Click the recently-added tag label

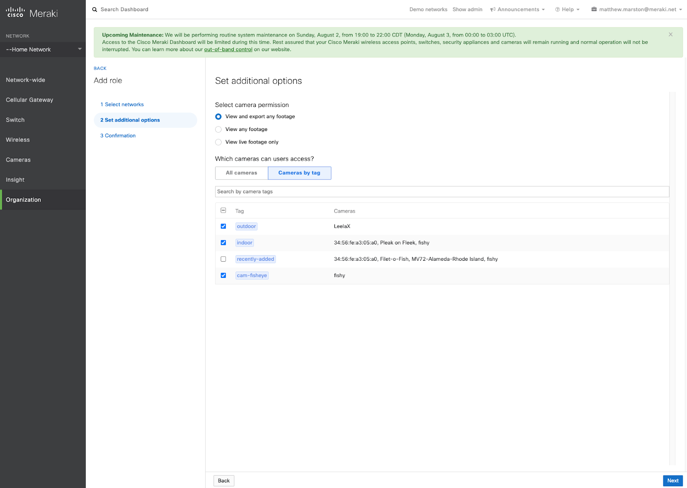pyautogui.click(x=255, y=259)
